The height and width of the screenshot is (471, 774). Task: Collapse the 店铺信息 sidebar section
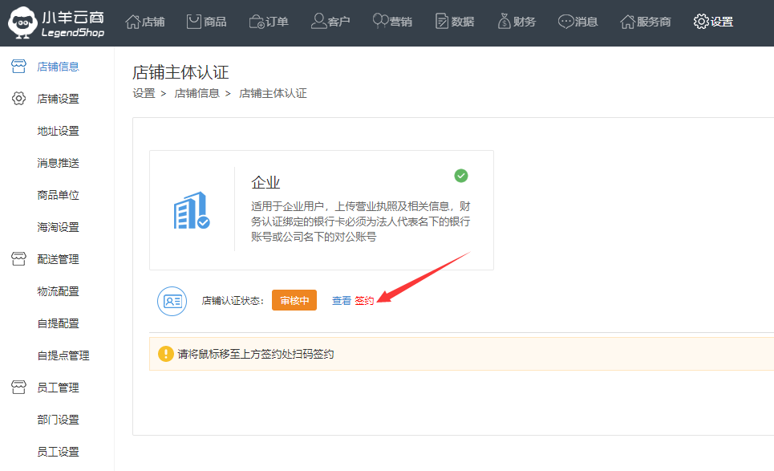point(58,67)
